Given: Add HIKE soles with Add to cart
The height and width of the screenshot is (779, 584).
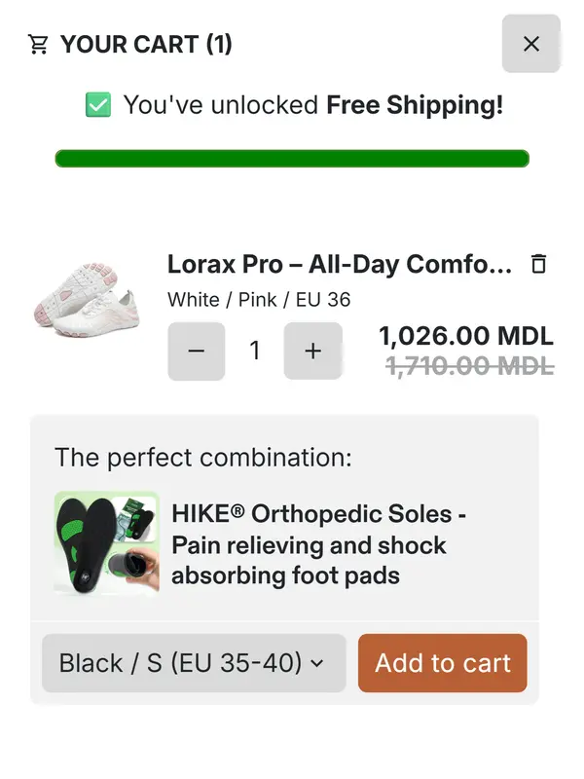Looking at the screenshot, I should [x=443, y=663].
